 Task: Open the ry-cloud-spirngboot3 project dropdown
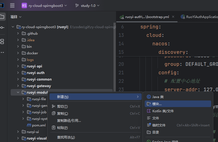45,5
